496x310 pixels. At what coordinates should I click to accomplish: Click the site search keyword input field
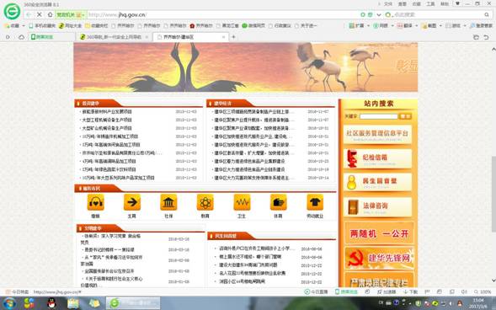coord(378,116)
